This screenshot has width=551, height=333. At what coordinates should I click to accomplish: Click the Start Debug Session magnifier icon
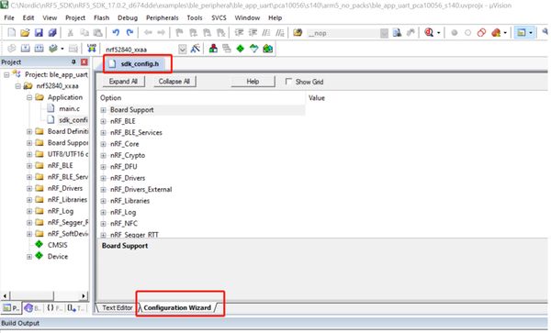(x=429, y=33)
